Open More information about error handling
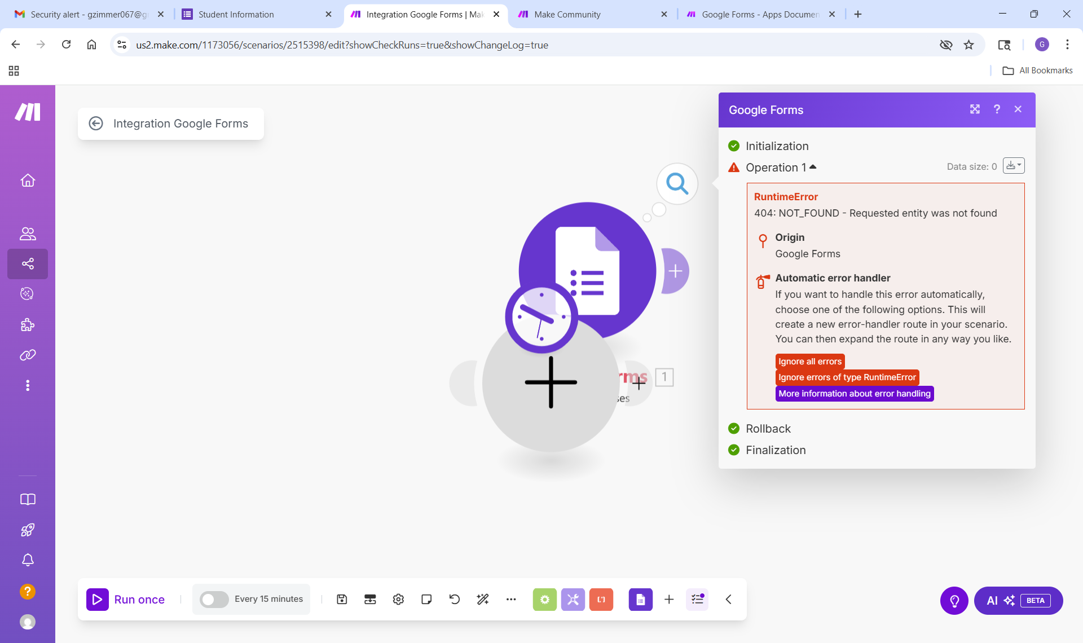The width and height of the screenshot is (1083, 643). 855,394
